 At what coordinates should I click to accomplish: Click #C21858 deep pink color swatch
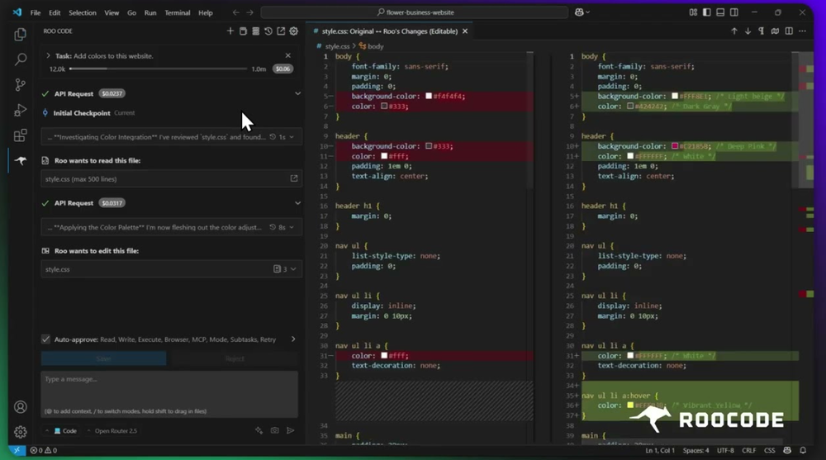(674, 146)
